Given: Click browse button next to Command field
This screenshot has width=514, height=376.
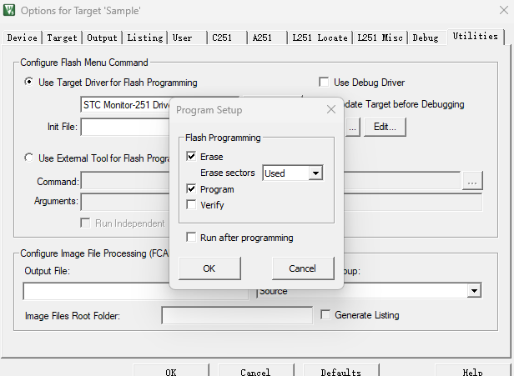Looking at the screenshot, I should [472, 181].
